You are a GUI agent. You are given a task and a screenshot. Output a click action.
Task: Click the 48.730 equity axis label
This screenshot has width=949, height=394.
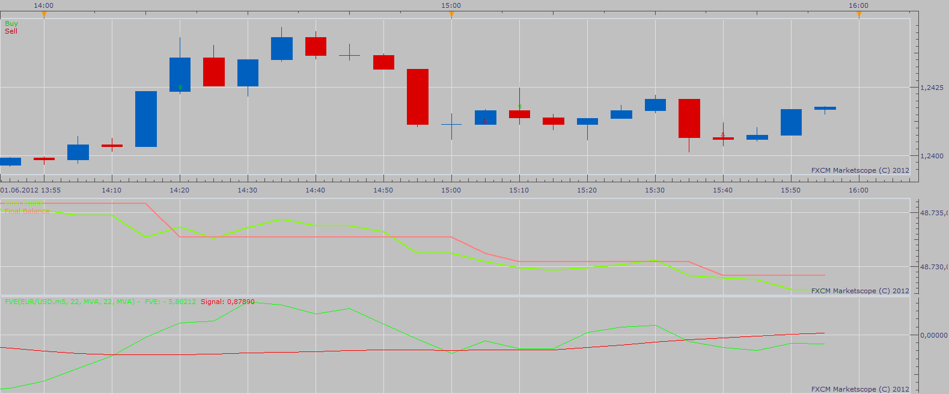934,267
